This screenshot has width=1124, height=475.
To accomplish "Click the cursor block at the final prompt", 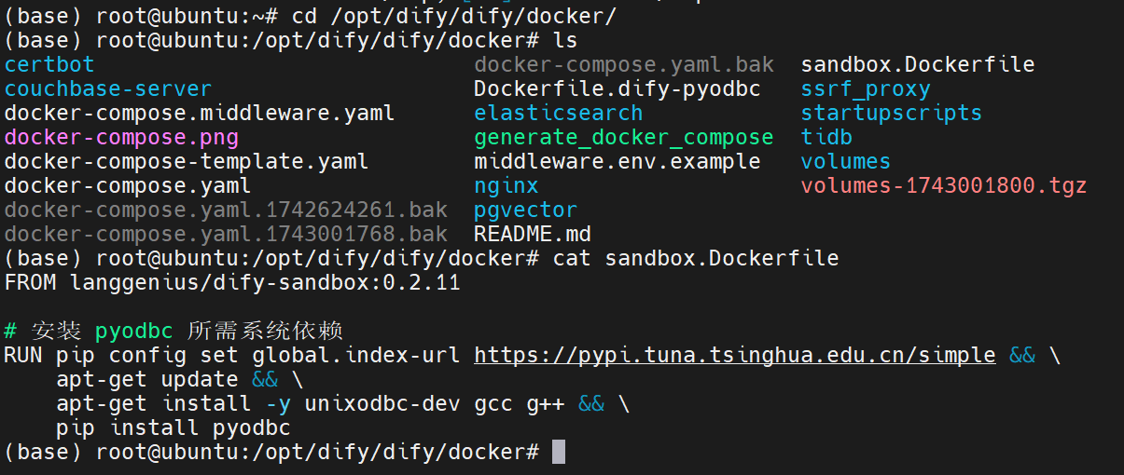I will [559, 453].
